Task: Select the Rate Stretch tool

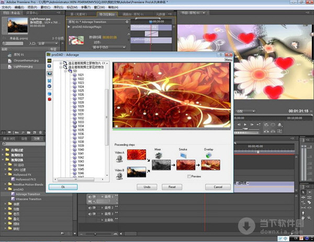Action: (303, 203)
